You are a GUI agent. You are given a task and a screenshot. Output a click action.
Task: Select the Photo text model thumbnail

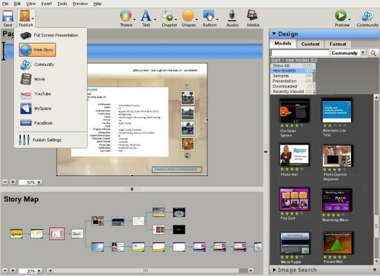294,155
